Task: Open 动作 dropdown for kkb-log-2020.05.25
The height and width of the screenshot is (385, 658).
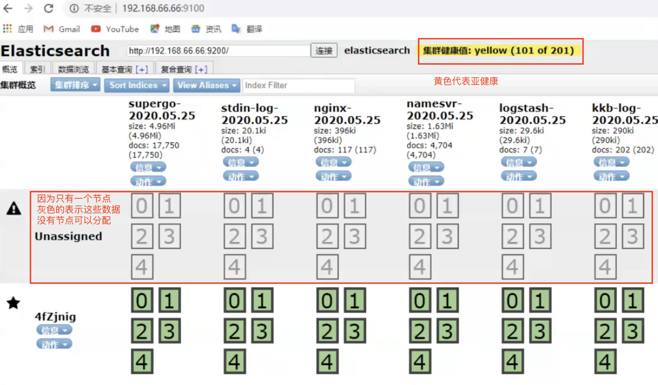Action: [611, 176]
